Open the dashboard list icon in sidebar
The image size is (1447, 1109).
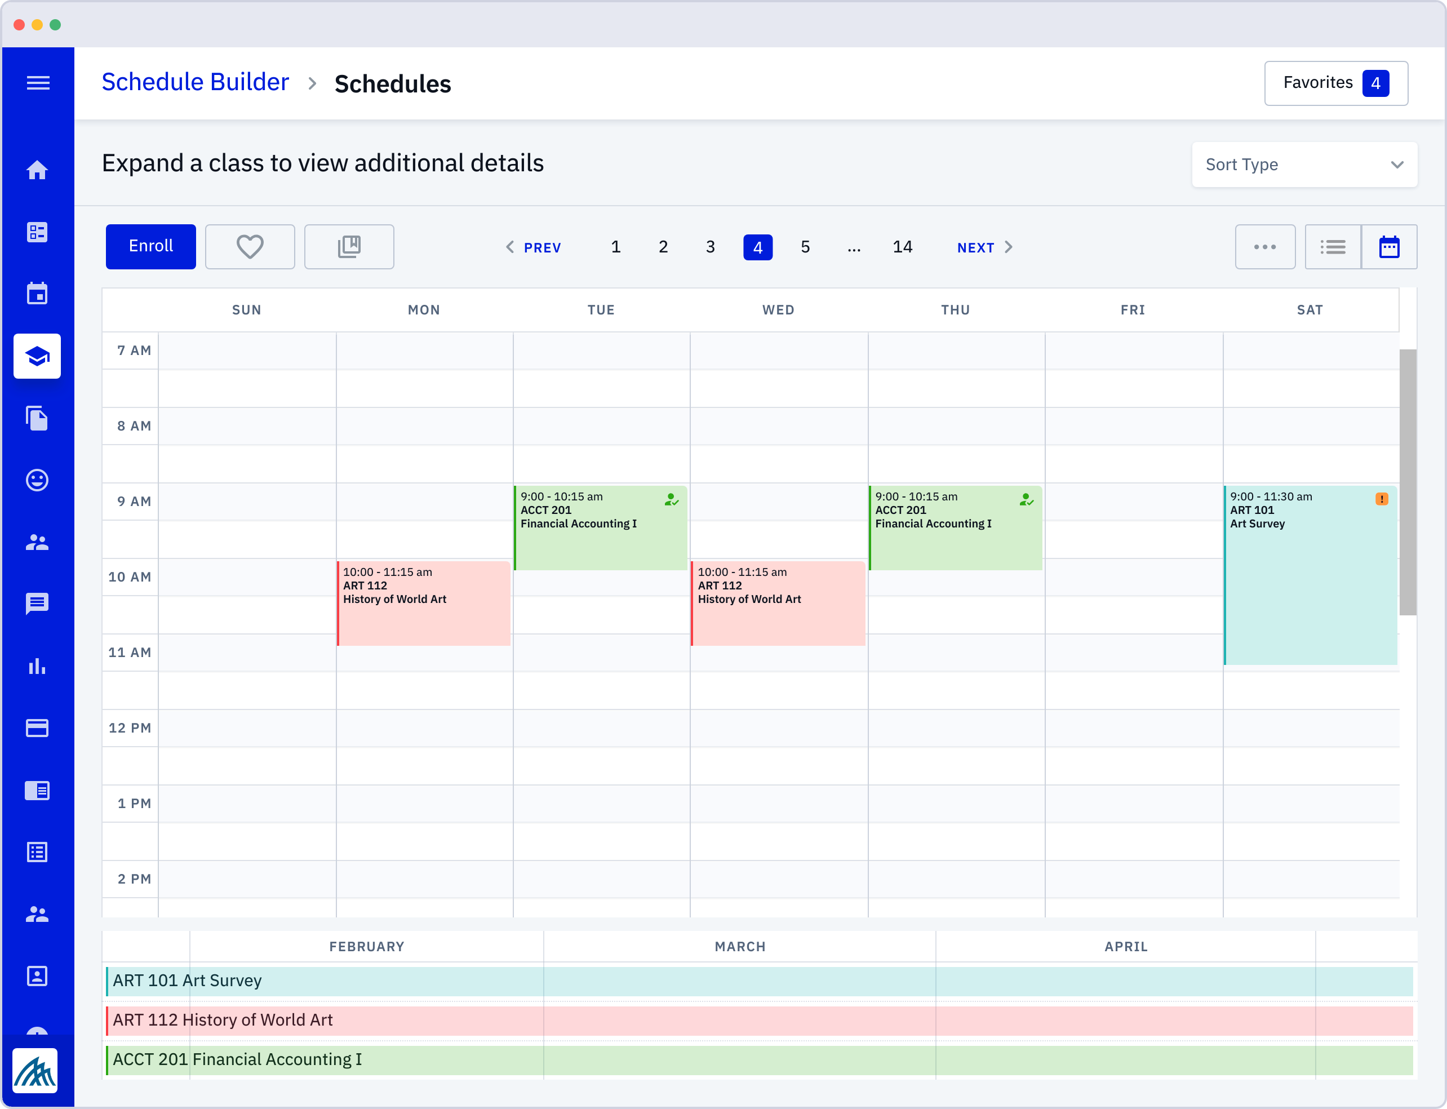click(38, 232)
